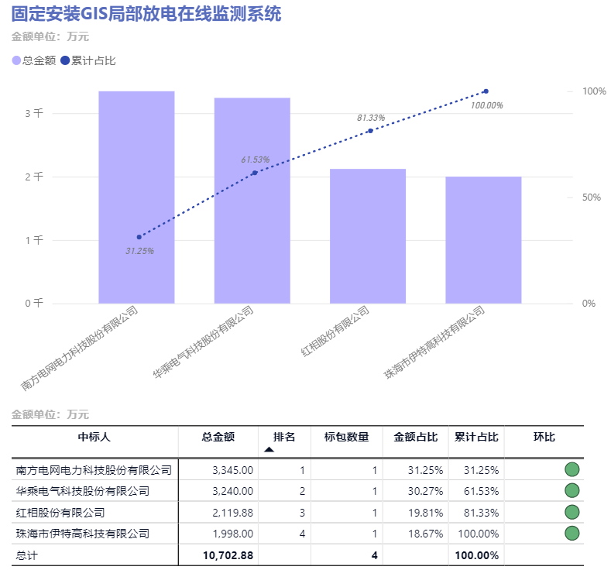This screenshot has width=611, height=570.
Task: Click the 总金额 legend color dot
Action: 16,60
